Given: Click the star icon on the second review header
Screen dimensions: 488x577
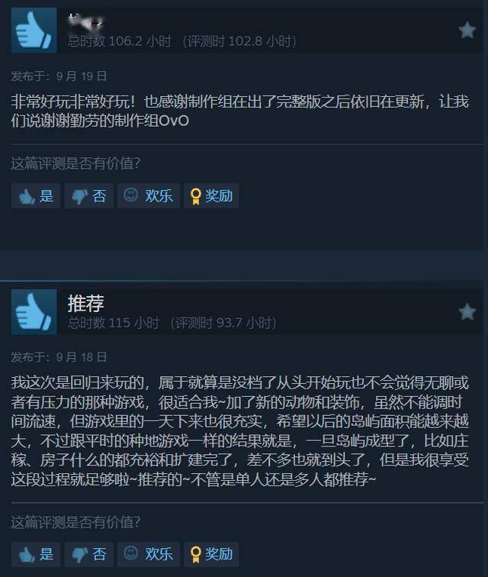Looking at the screenshot, I should click(467, 311).
